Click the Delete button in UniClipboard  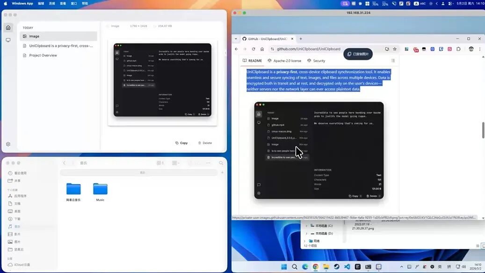pos(205,143)
